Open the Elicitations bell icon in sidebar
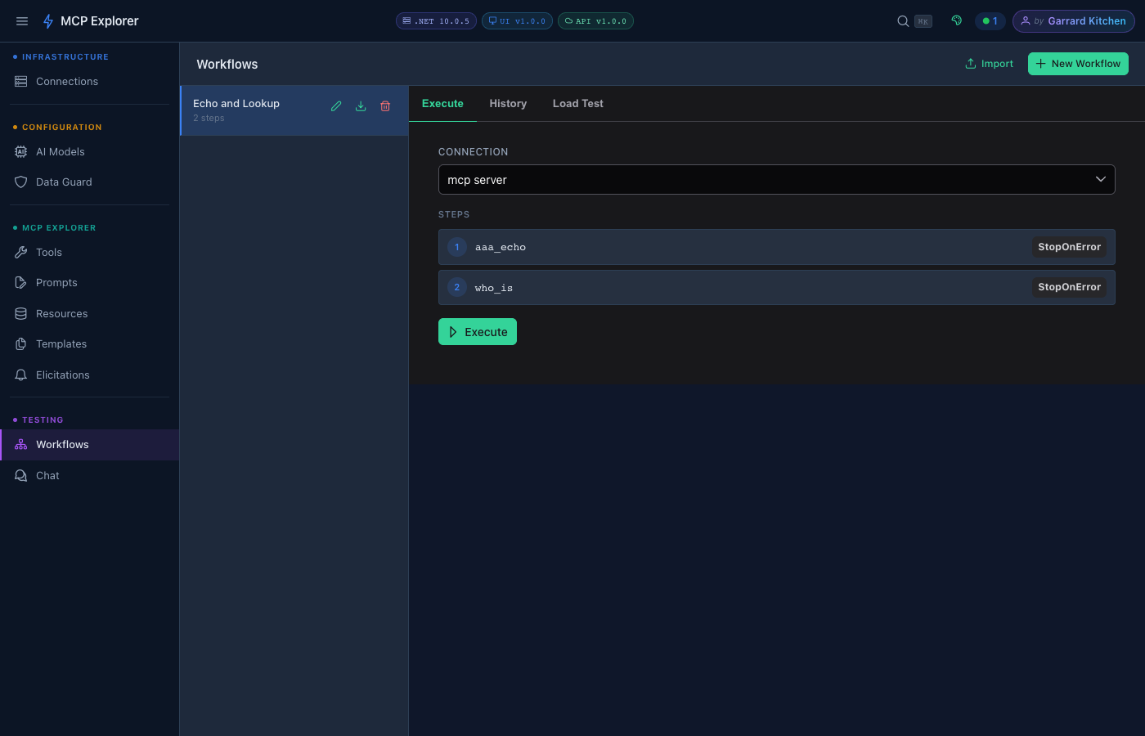Screen dimensions: 1145x736 [x=20, y=374]
